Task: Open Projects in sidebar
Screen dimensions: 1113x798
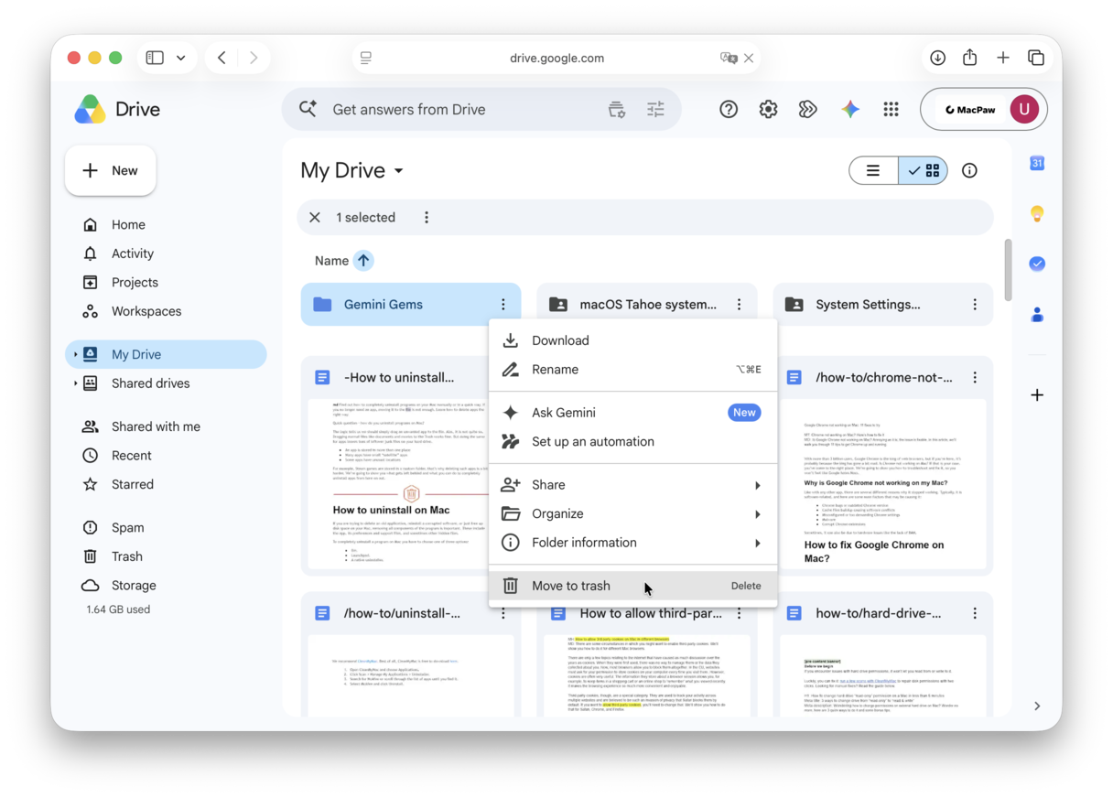Action: pos(166,283)
